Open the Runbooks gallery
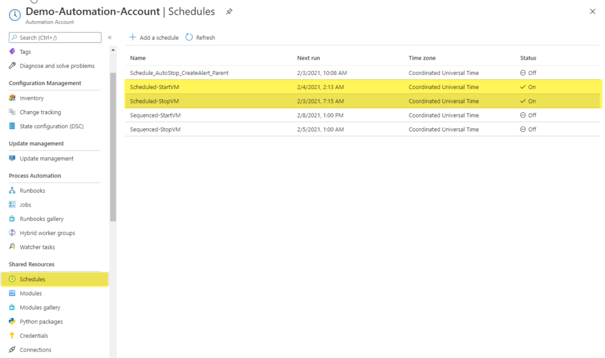Viewport: 605px width, 358px height. click(x=13, y=218)
